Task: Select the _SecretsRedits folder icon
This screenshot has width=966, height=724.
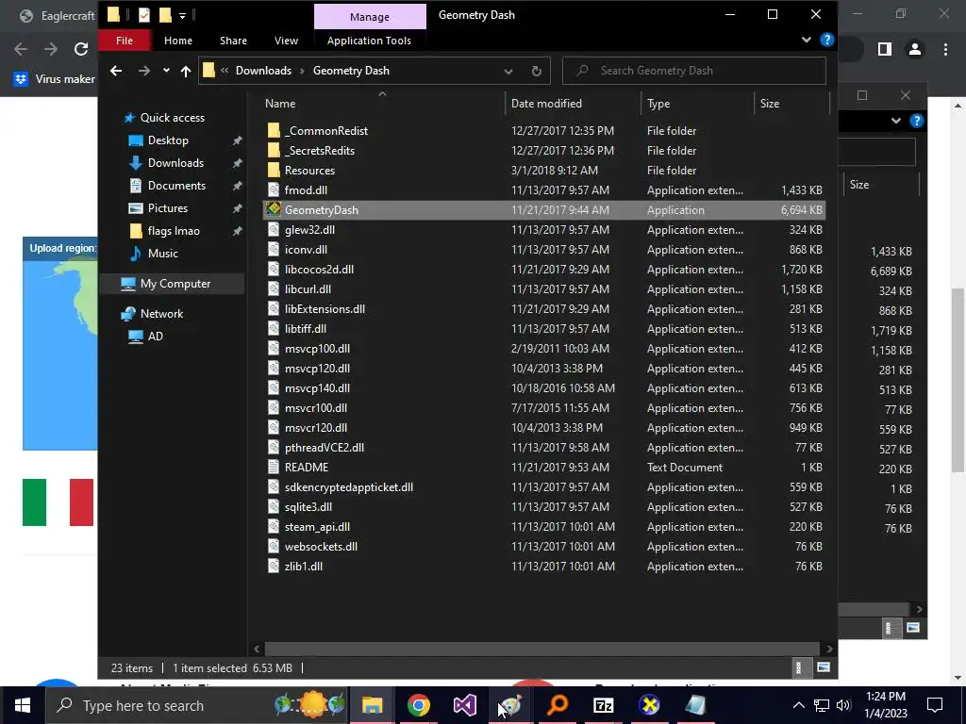Action: (274, 150)
